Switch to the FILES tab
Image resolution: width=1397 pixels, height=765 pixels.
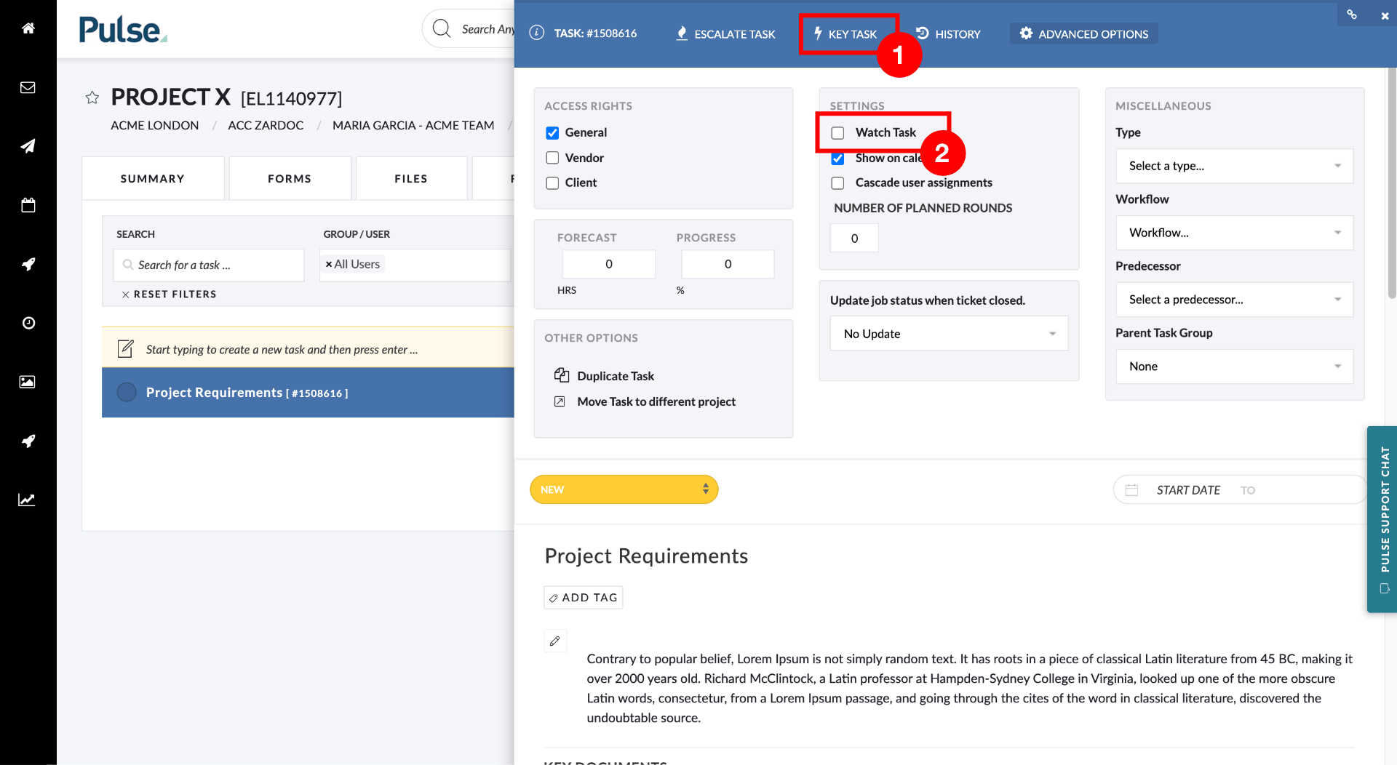pyautogui.click(x=411, y=178)
